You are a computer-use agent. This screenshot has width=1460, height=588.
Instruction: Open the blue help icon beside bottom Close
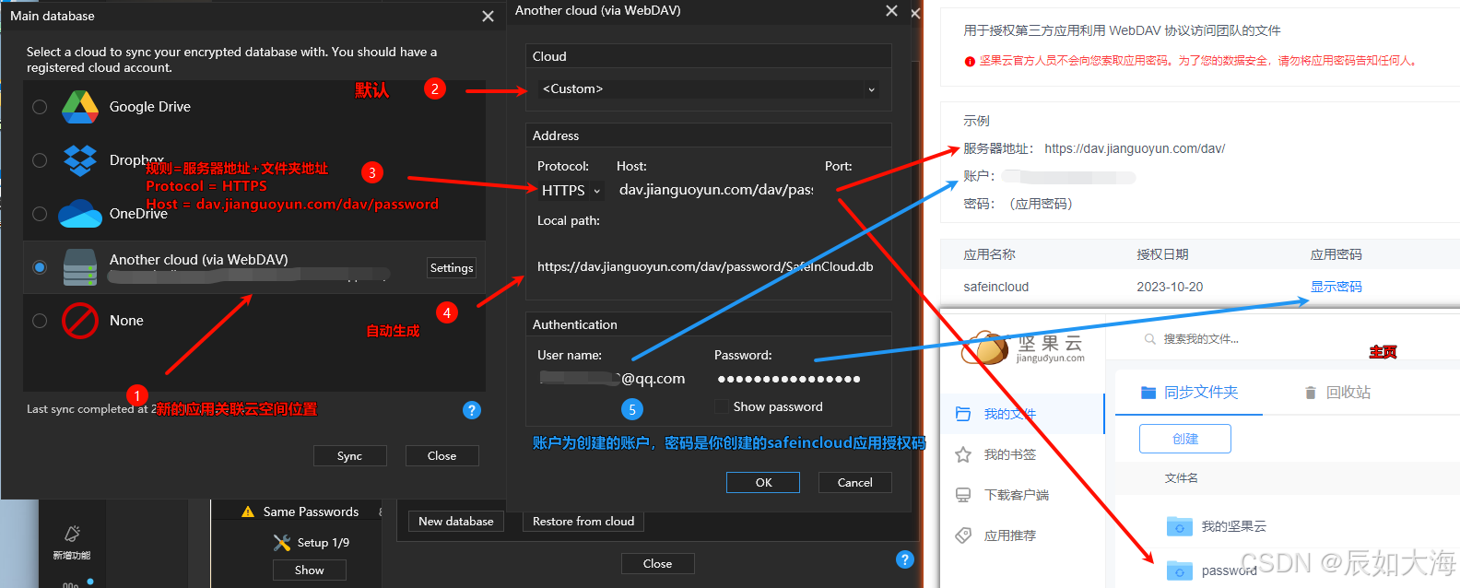[x=905, y=559]
